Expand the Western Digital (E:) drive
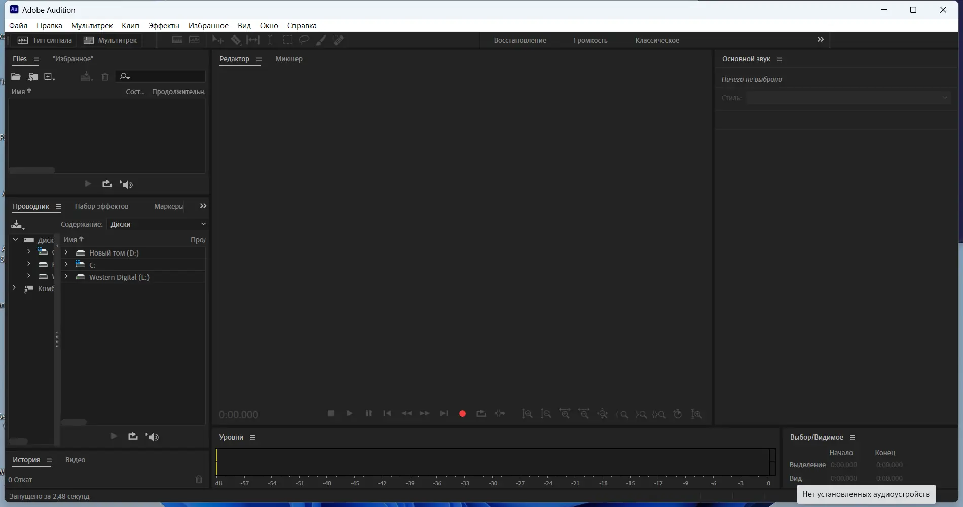Screen dimensions: 963x507 pos(66,277)
